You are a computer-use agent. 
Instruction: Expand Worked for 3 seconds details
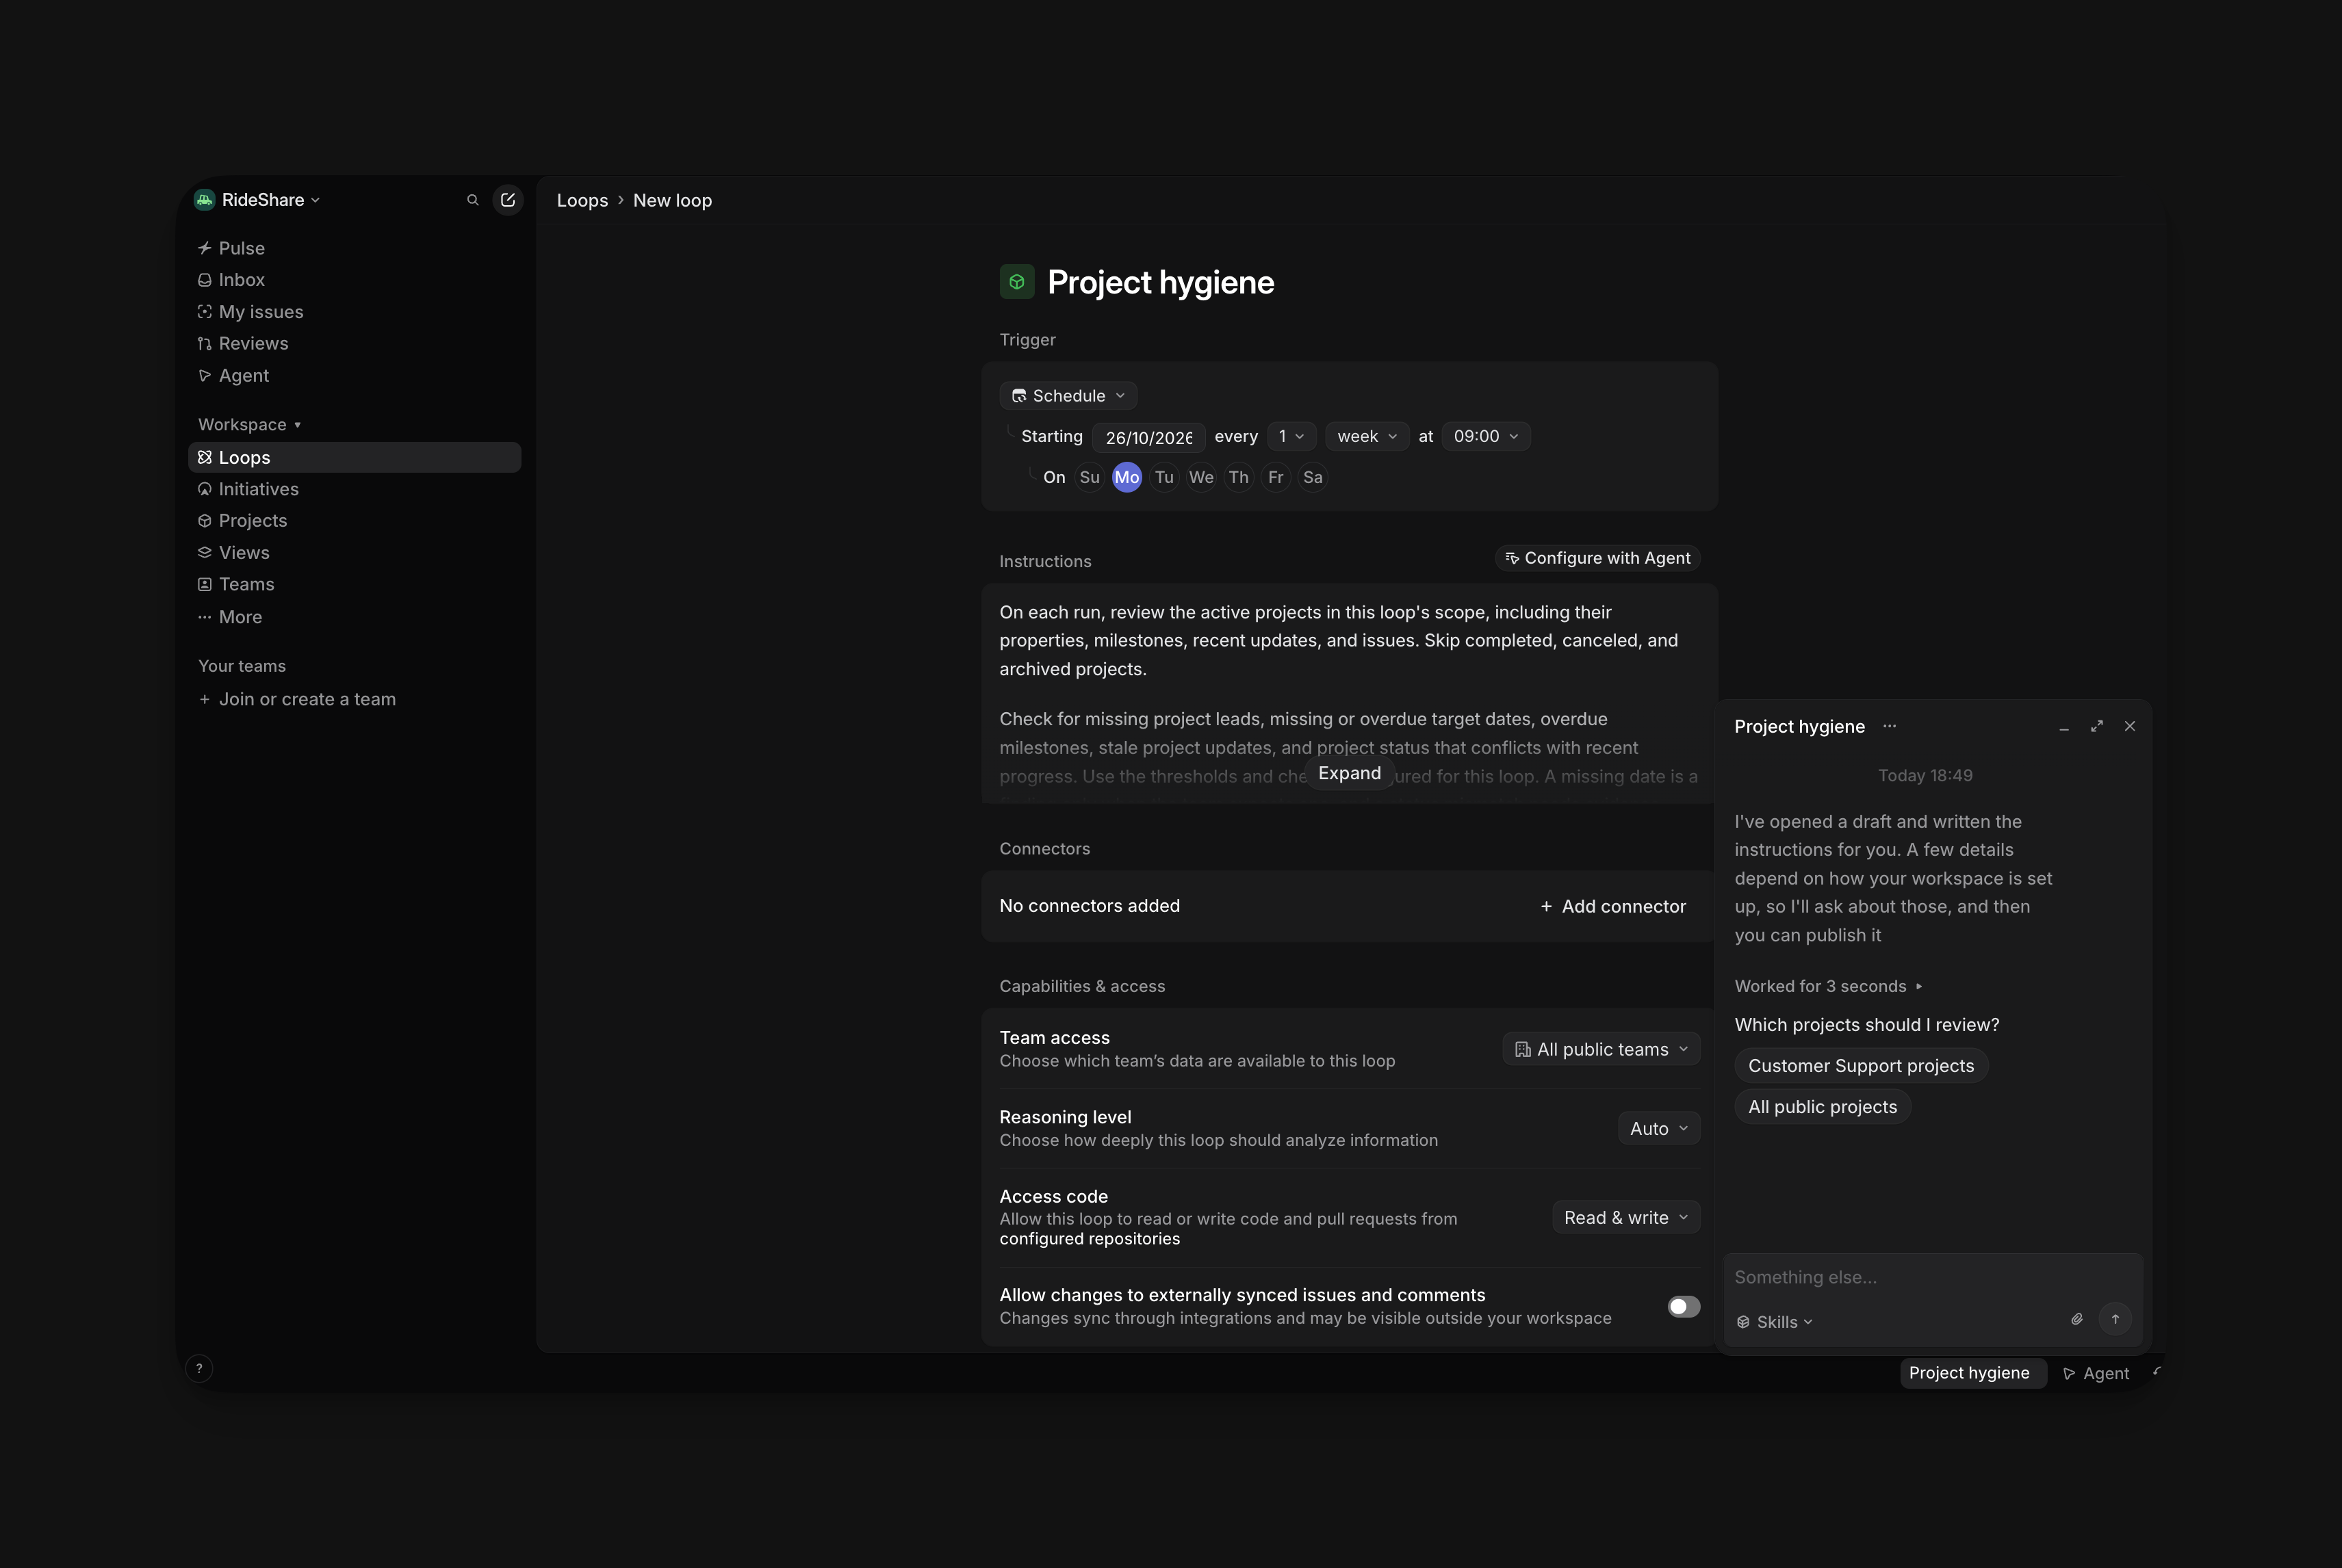click(1828, 986)
